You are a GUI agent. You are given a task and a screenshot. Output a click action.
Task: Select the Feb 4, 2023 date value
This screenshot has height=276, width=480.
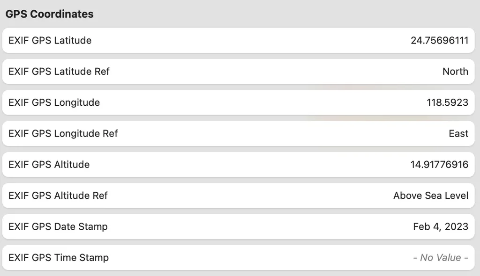coord(441,227)
